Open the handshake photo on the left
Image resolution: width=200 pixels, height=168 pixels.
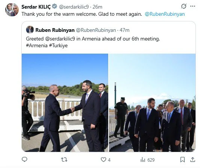click(x=65, y=103)
